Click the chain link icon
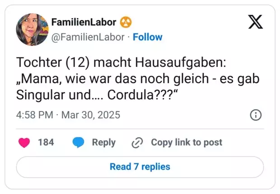280x194 pixels. tap(137, 143)
